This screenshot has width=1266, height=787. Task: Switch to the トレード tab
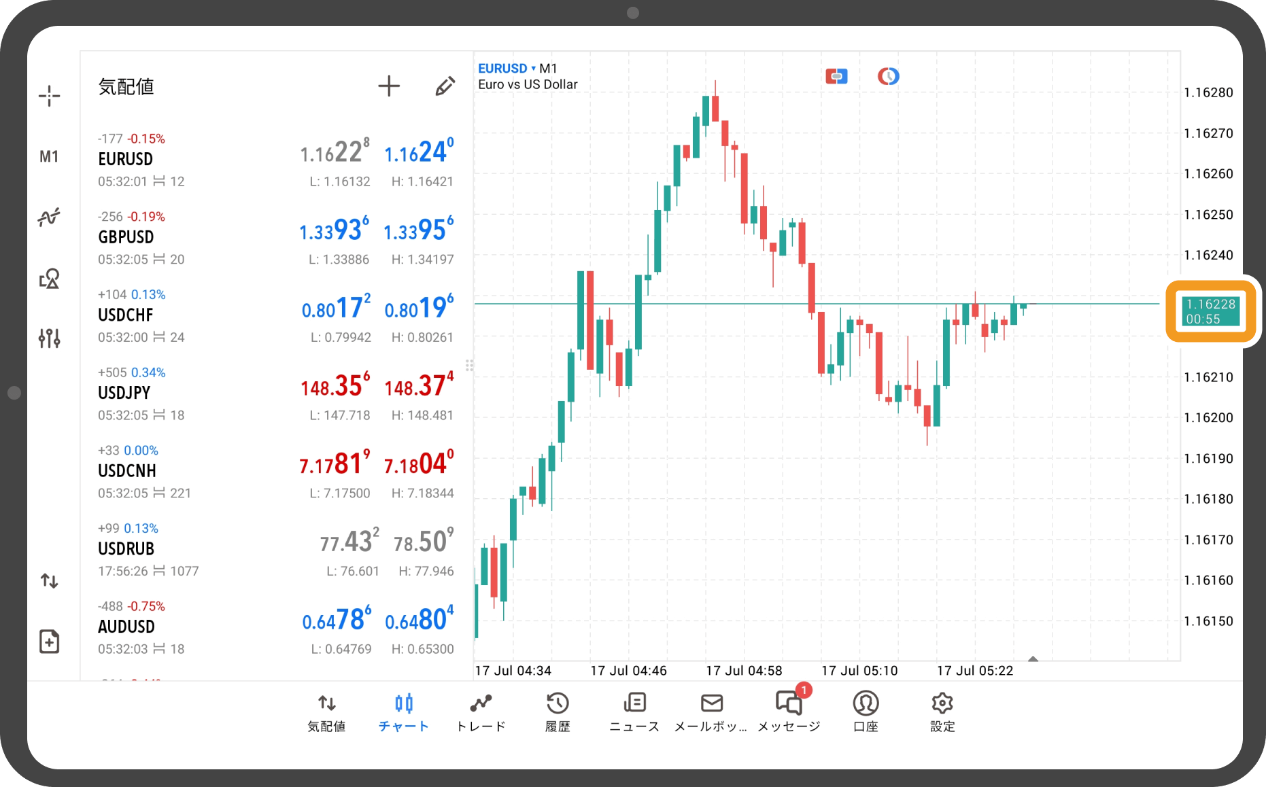coord(481,712)
